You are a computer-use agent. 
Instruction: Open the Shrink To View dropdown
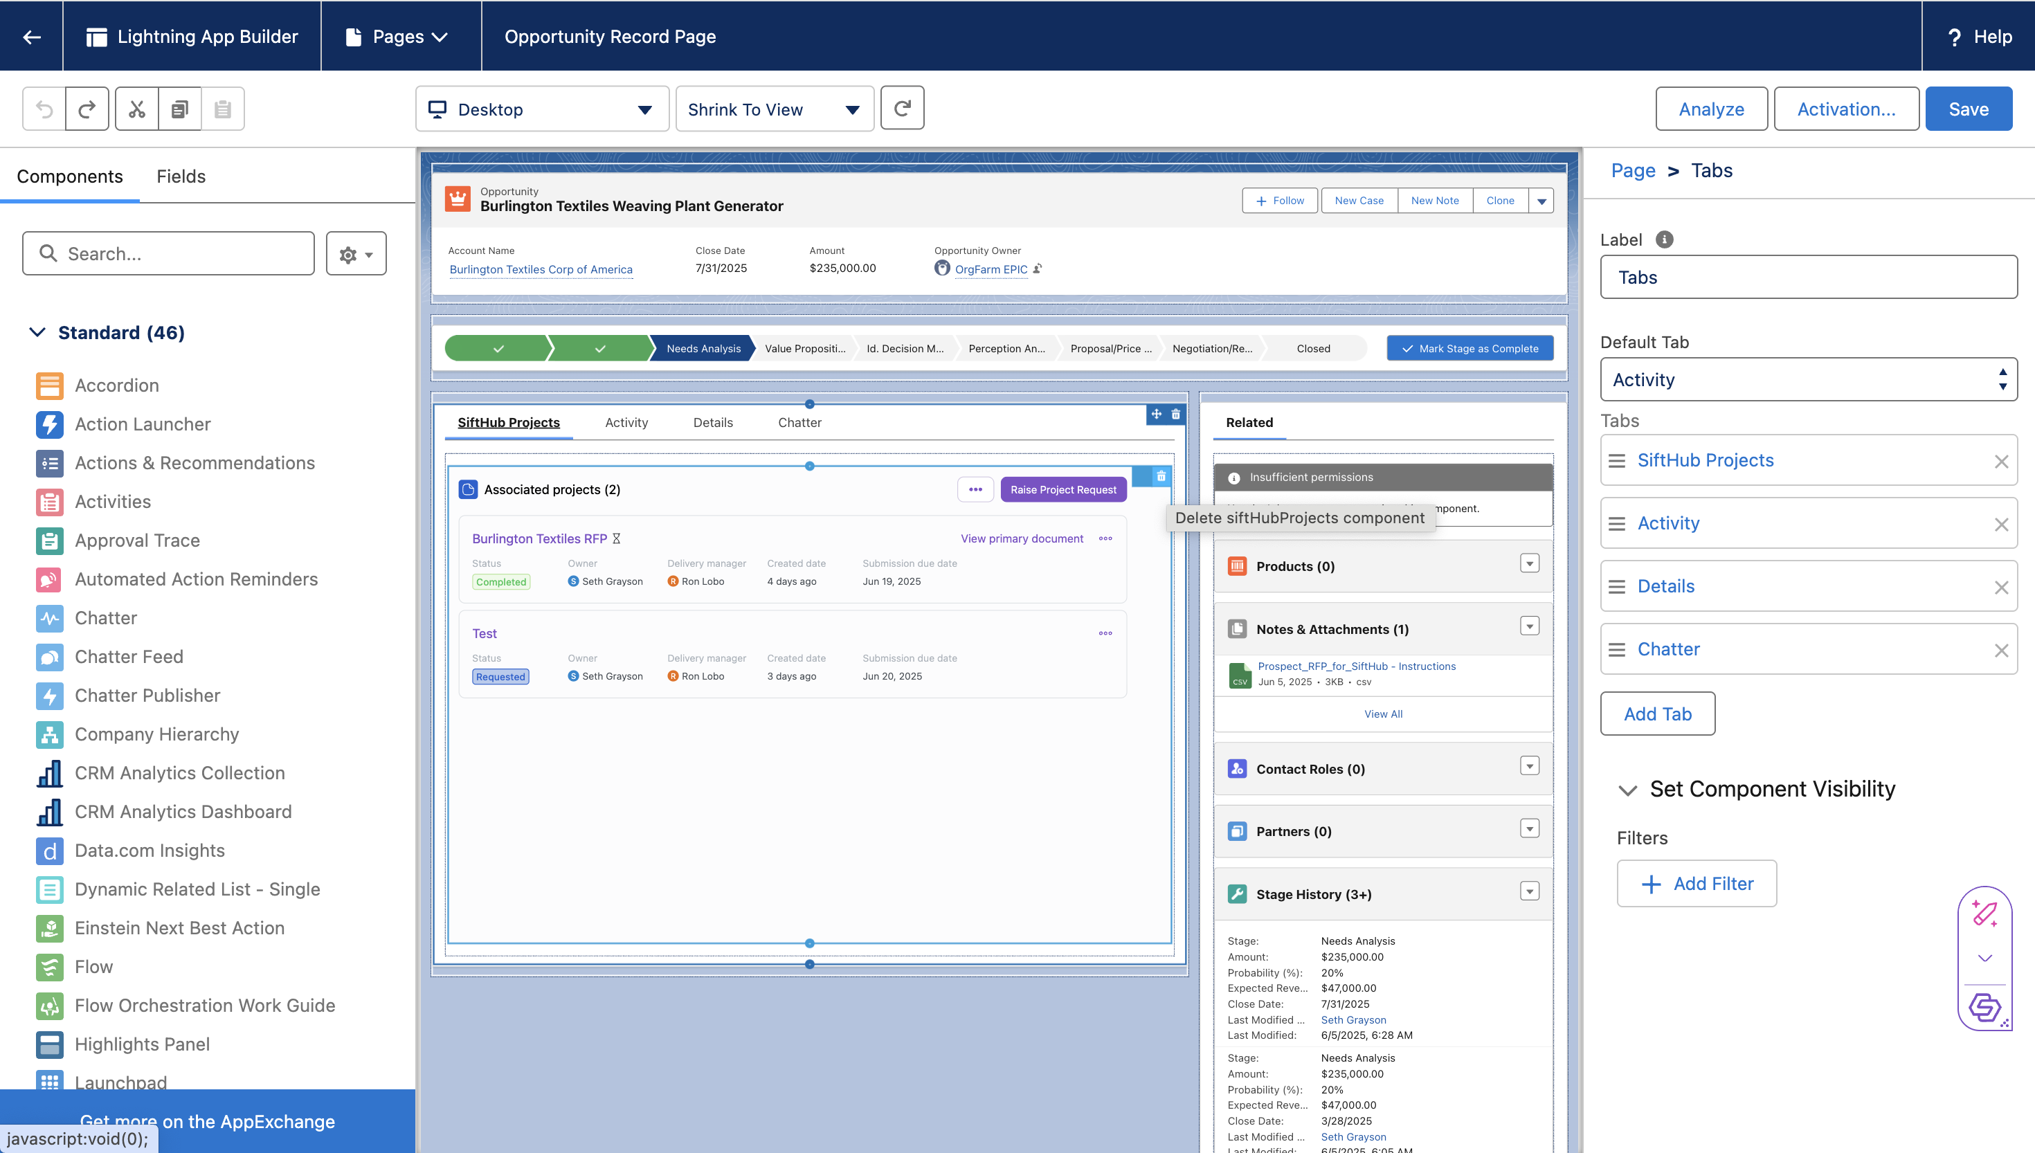[774, 109]
